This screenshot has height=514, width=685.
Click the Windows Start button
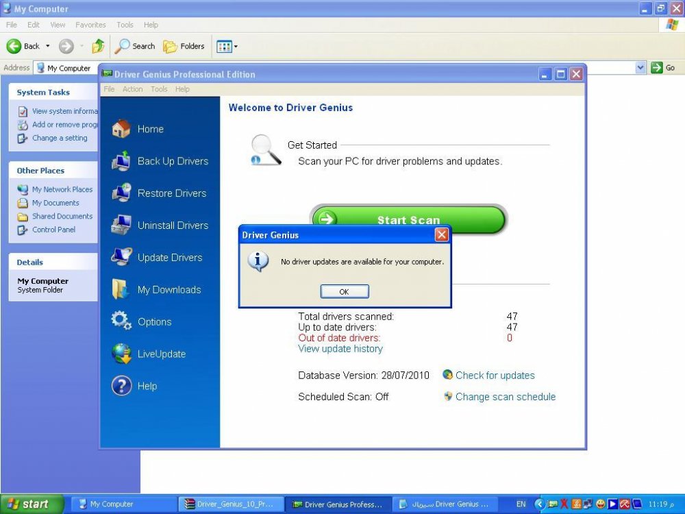(x=32, y=504)
